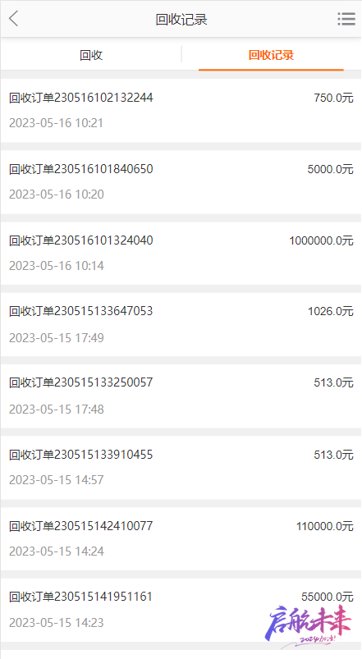Open order 回收订单230516101324040

181,253
